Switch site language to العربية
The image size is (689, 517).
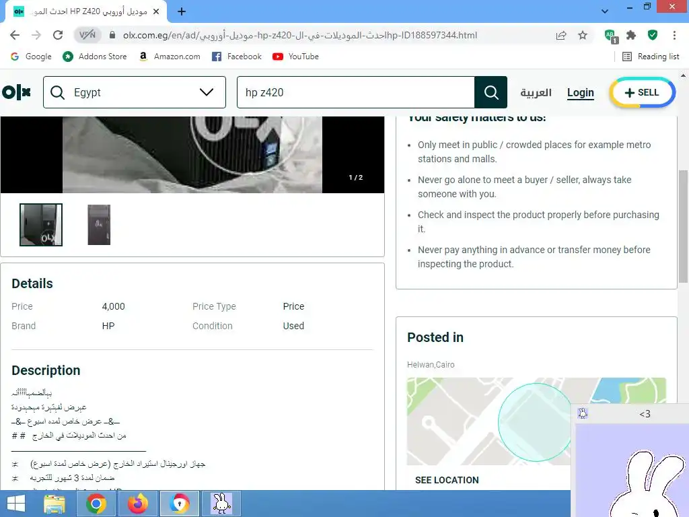click(536, 92)
